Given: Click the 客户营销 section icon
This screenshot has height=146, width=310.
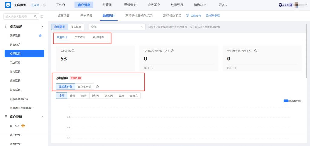Looking at the screenshot, I should (x=6, y=117).
